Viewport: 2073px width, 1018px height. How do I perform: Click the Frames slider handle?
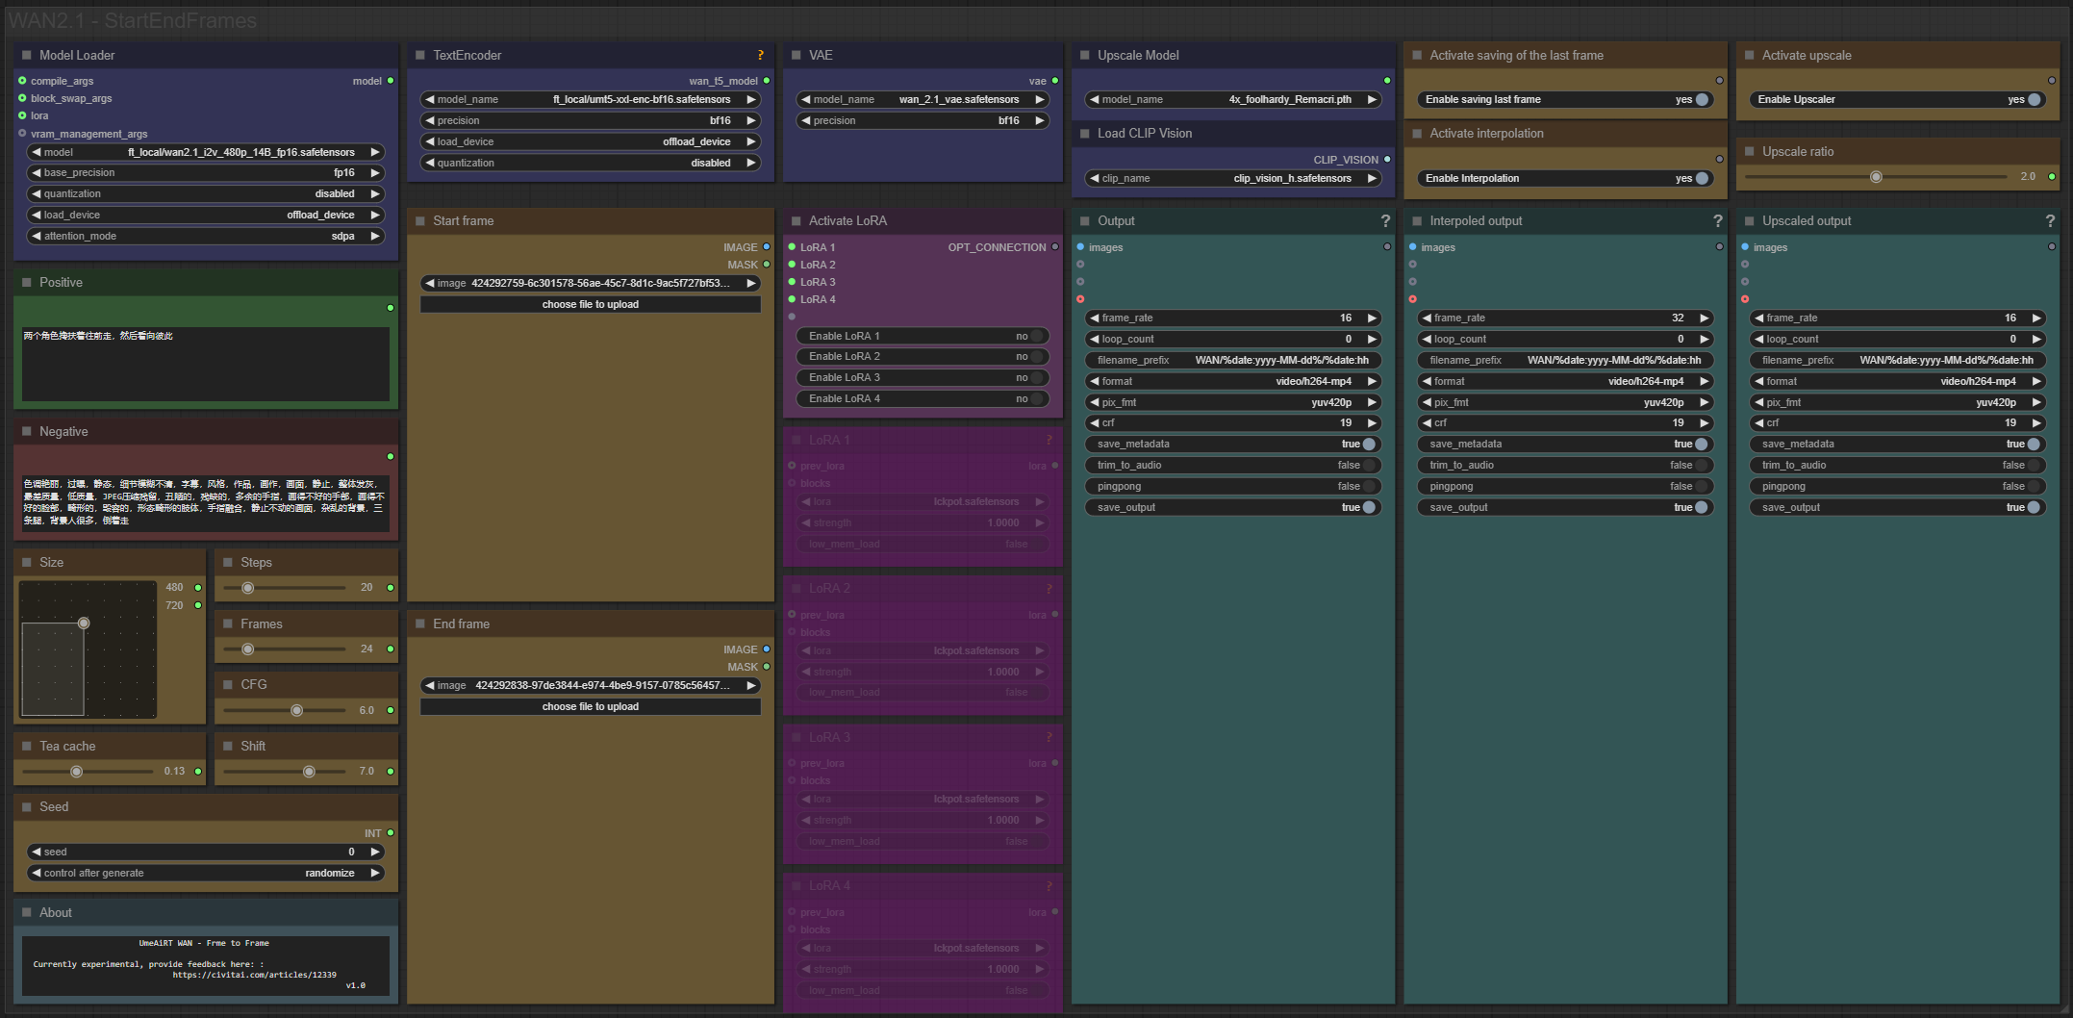click(x=247, y=649)
